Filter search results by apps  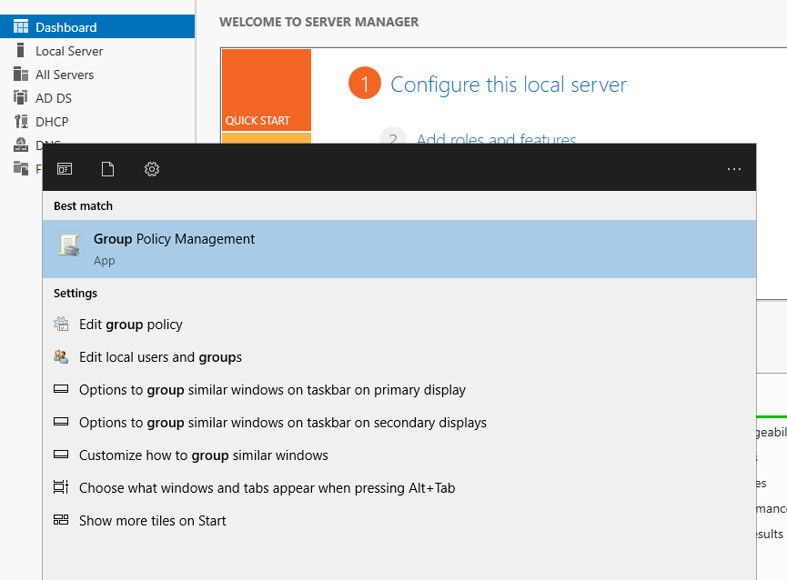[65, 169]
